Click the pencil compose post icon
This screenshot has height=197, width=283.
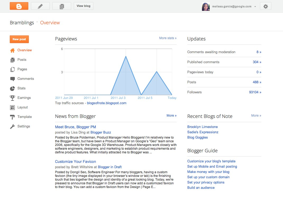(x=40, y=6)
